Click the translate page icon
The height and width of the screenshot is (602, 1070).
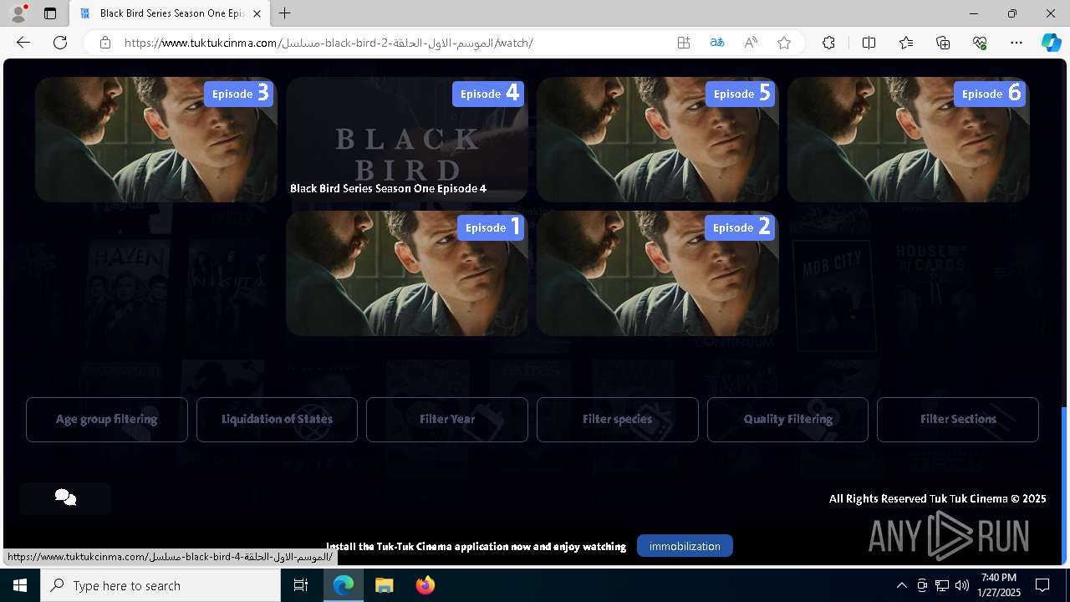(717, 43)
